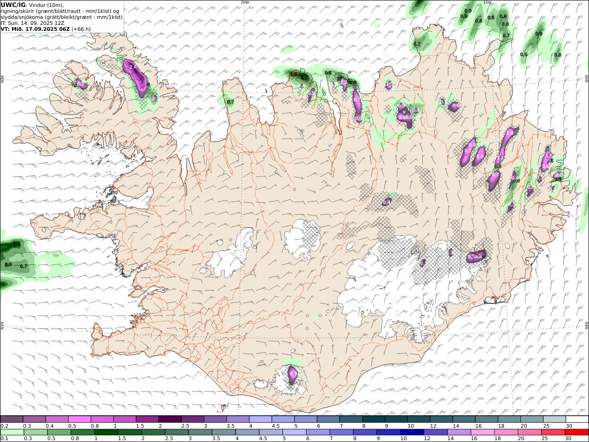
Task: Pick the upper legend swatch labeled 0.8
Action: tap(102, 419)
